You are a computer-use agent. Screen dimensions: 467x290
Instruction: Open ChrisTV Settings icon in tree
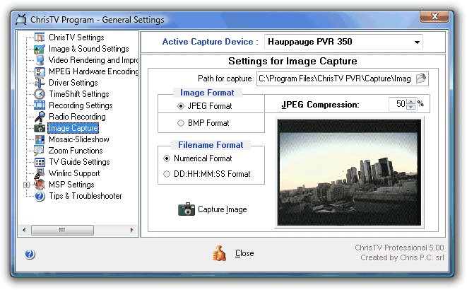tap(40, 37)
